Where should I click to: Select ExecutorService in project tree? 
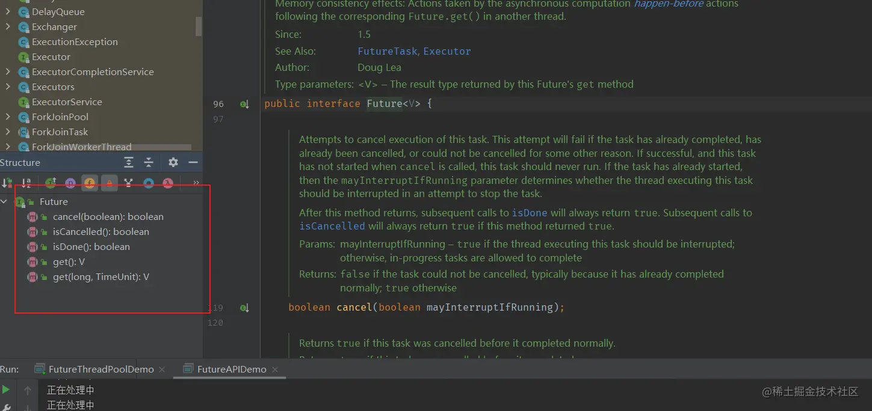click(x=67, y=102)
